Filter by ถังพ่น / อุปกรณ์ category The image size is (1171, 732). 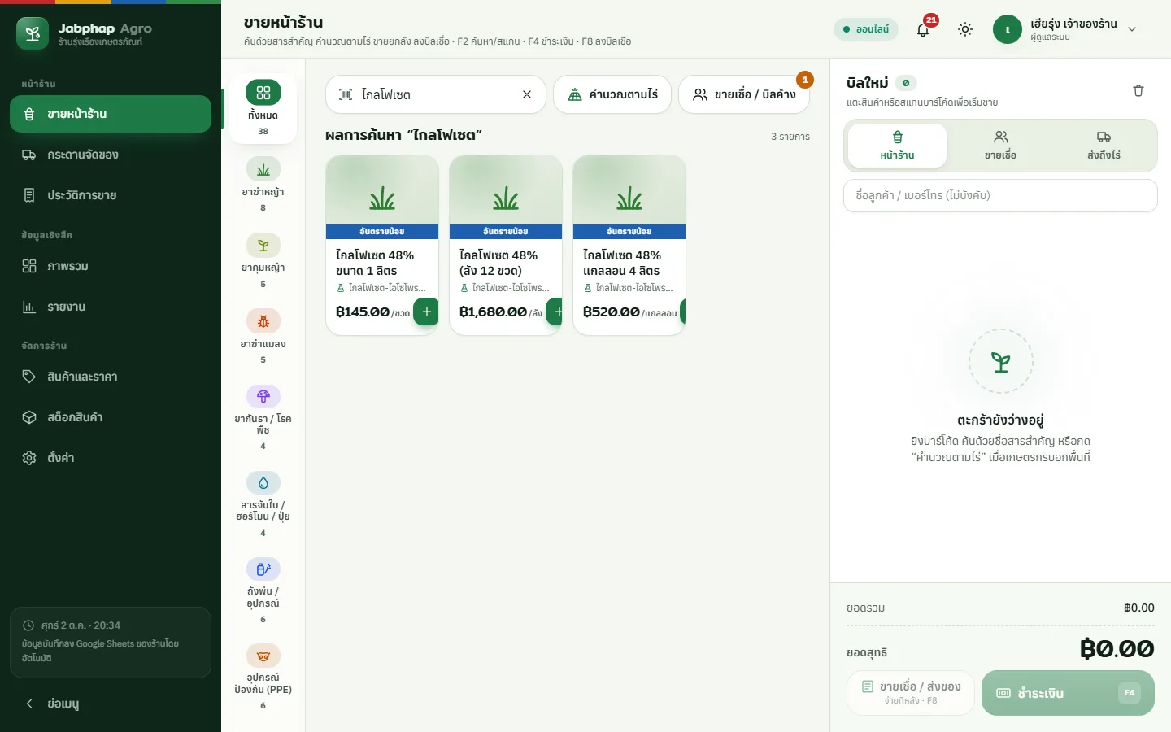tap(263, 590)
